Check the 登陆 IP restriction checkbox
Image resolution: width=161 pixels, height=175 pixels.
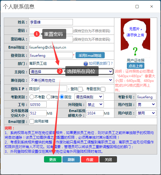80,89
